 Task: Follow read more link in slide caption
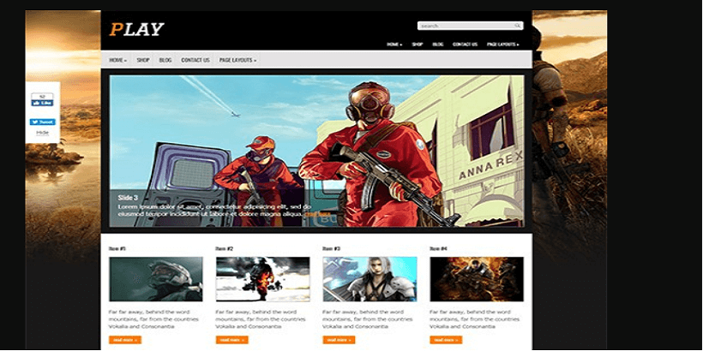coord(317,214)
